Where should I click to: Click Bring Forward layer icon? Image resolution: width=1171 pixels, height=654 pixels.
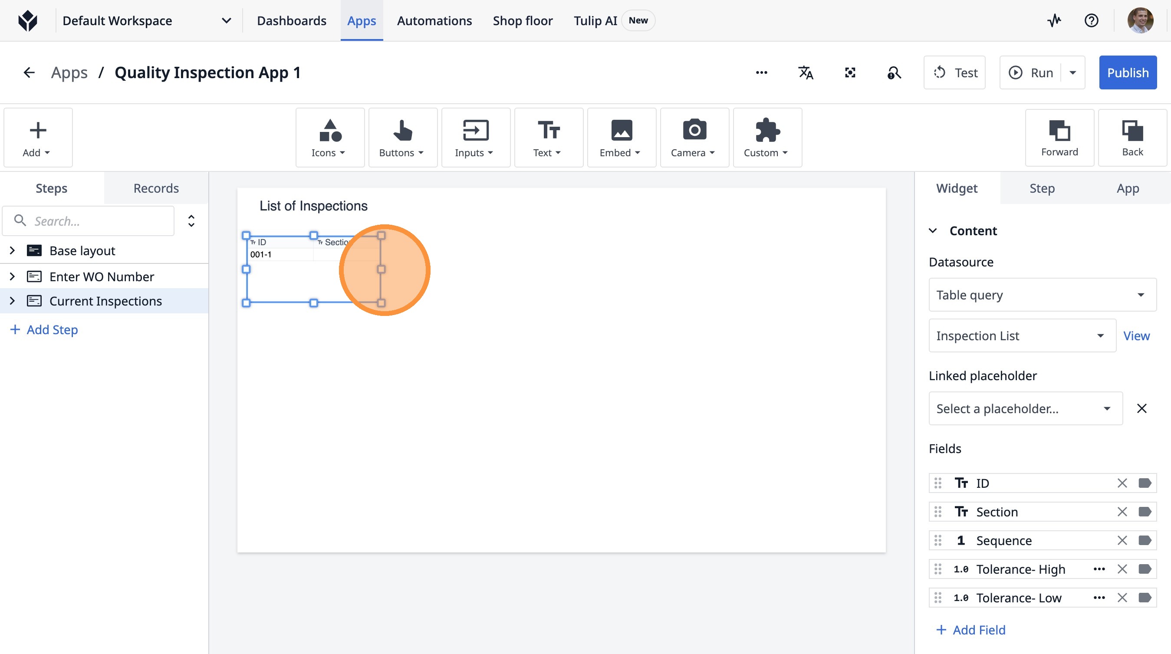[1059, 138]
